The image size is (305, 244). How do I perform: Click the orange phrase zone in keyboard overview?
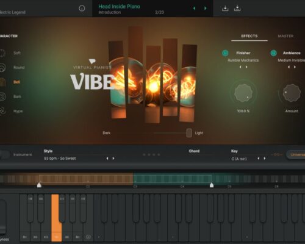point(86,179)
